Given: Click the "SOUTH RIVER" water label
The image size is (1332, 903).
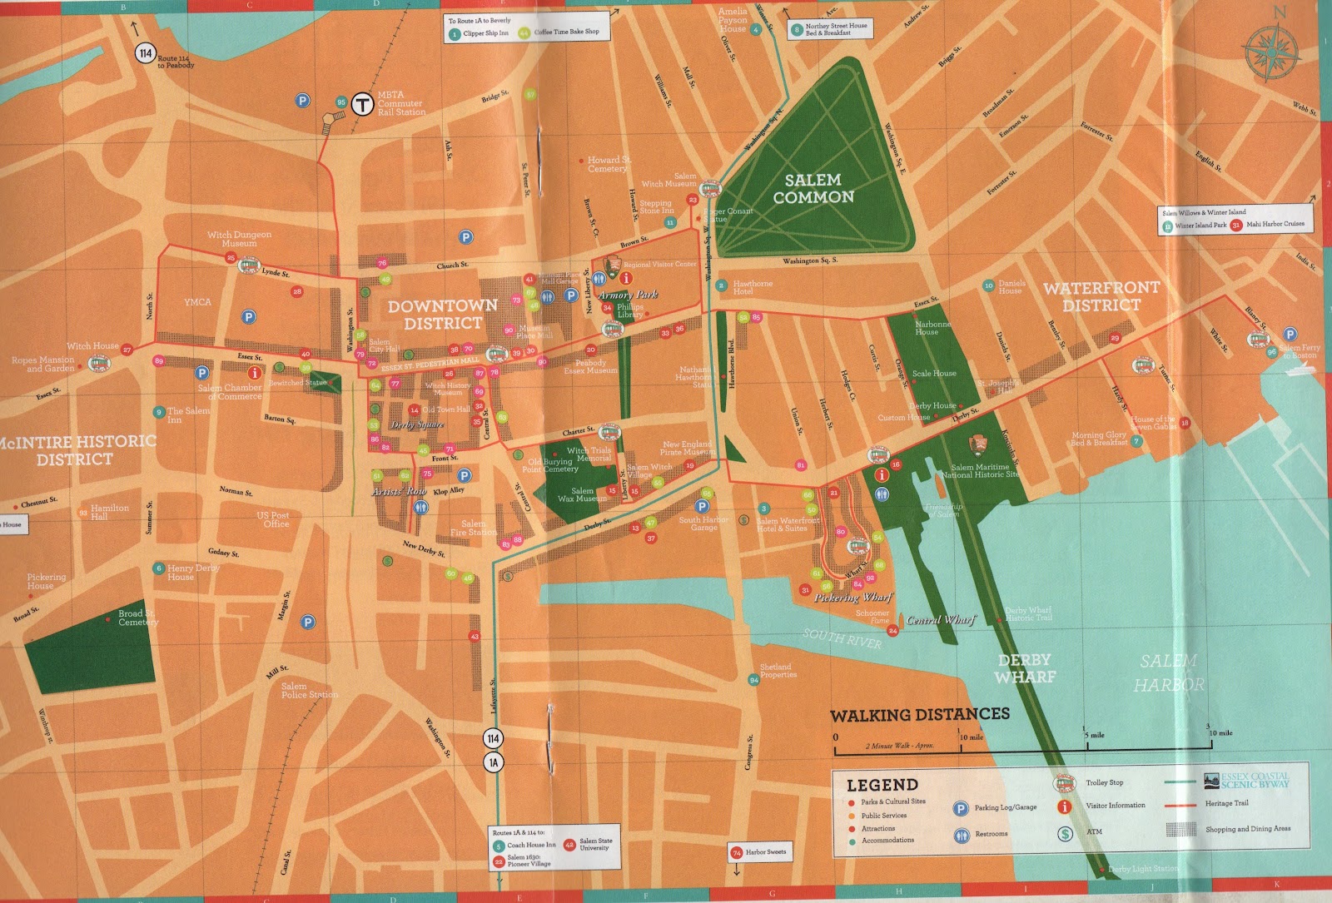Looking at the screenshot, I should (x=841, y=638).
